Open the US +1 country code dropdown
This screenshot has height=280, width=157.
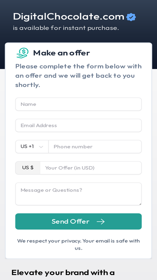click(32, 147)
